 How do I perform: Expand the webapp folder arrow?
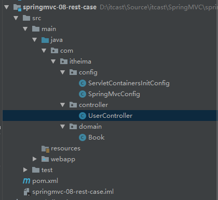[x=35, y=159]
